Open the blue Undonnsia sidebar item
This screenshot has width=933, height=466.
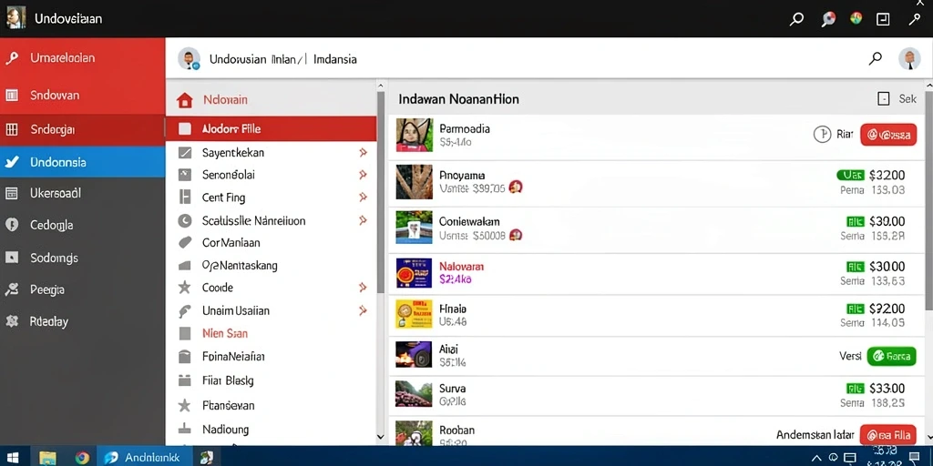point(82,162)
